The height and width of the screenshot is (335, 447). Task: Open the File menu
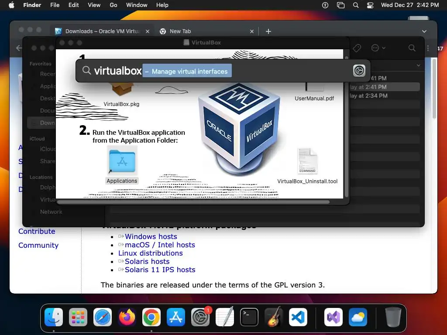point(55,5)
